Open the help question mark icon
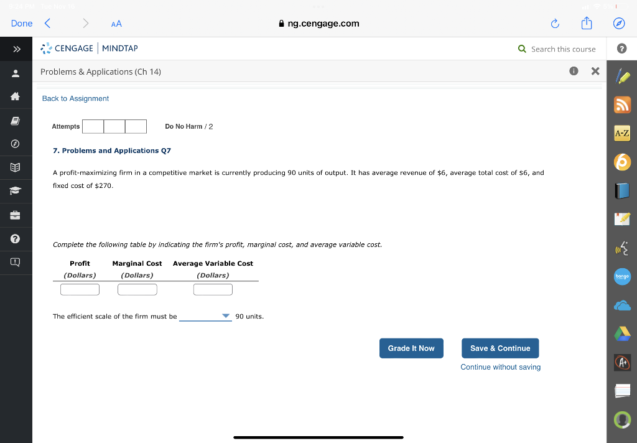The height and width of the screenshot is (443, 637). click(16, 239)
